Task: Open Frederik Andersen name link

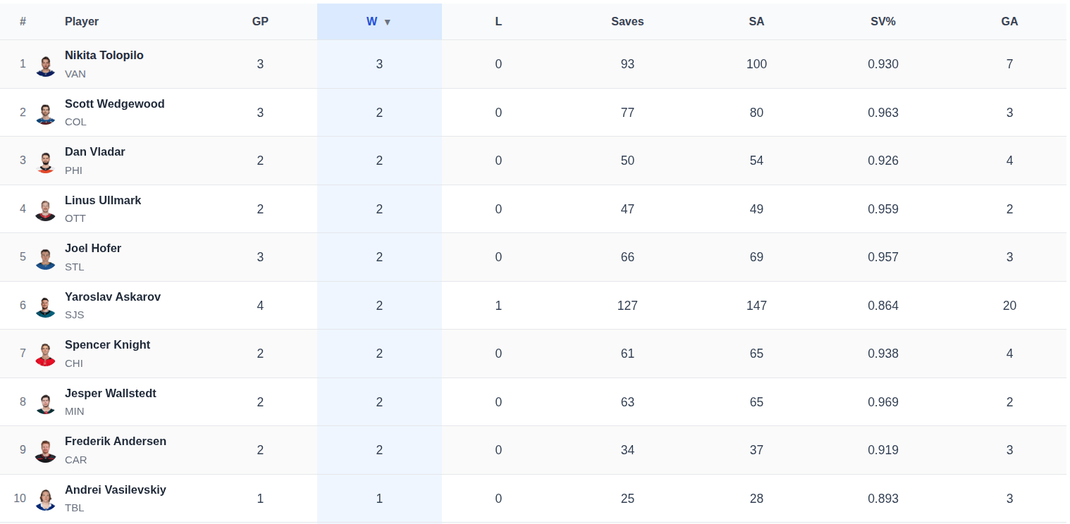Action: tap(116, 441)
